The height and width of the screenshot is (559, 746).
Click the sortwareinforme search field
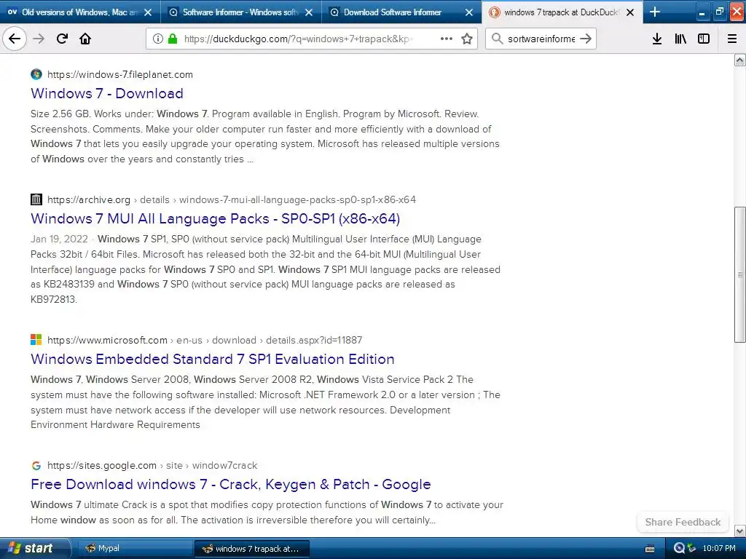(x=541, y=39)
